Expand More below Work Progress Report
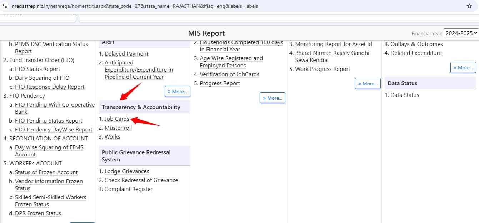This screenshot has height=223, width=479. coord(368,84)
